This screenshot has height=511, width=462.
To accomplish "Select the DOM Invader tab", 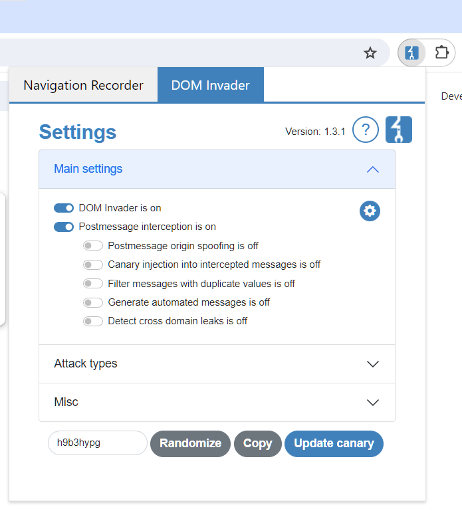I will pyautogui.click(x=211, y=85).
